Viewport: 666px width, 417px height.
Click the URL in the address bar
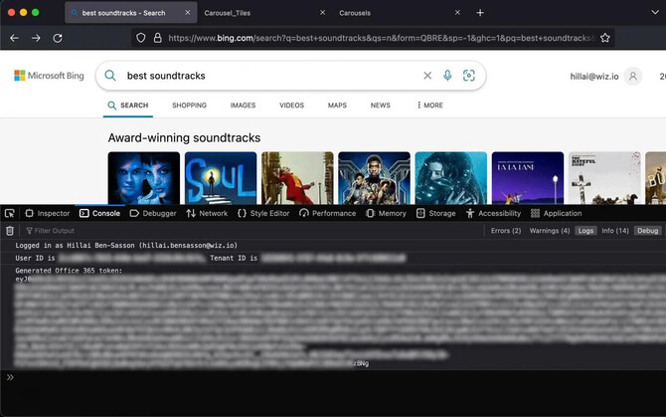380,38
